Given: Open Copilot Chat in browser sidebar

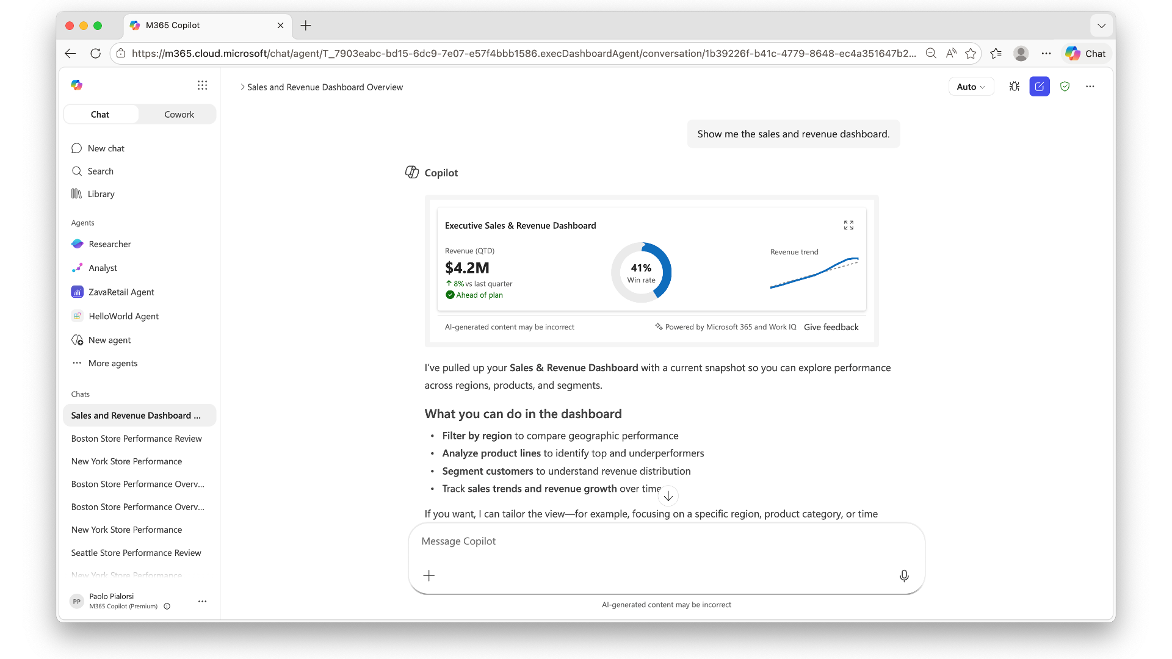Looking at the screenshot, I should [x=1086, y=54].
